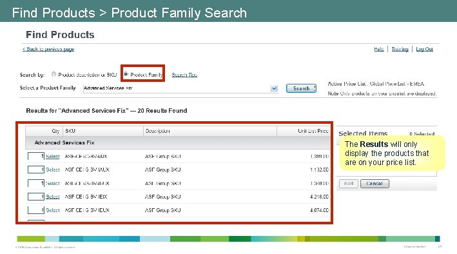Click the Log Out link

424,49
